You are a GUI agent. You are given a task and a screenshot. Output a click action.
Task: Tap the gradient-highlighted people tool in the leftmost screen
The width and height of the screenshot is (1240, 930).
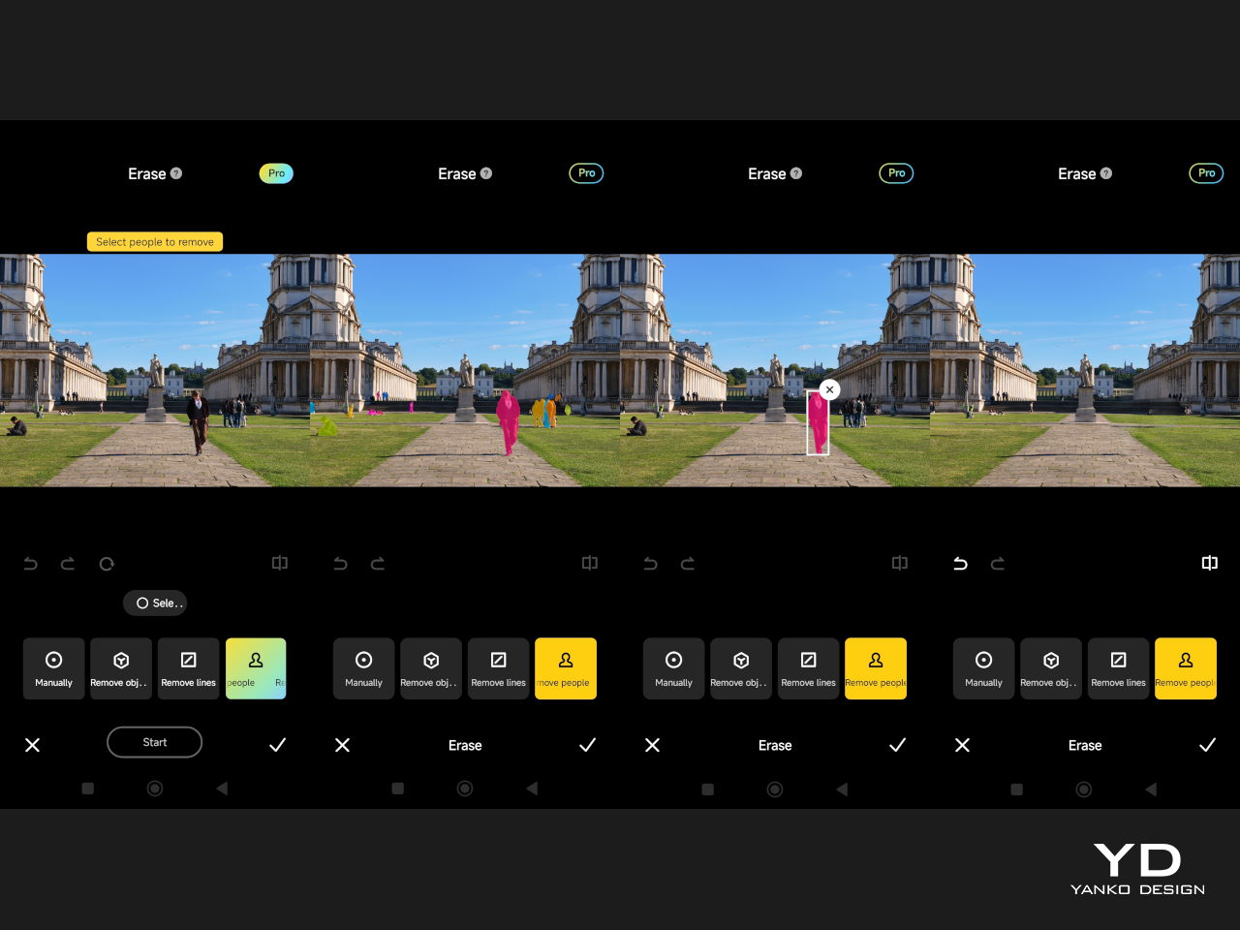point(256,668)
